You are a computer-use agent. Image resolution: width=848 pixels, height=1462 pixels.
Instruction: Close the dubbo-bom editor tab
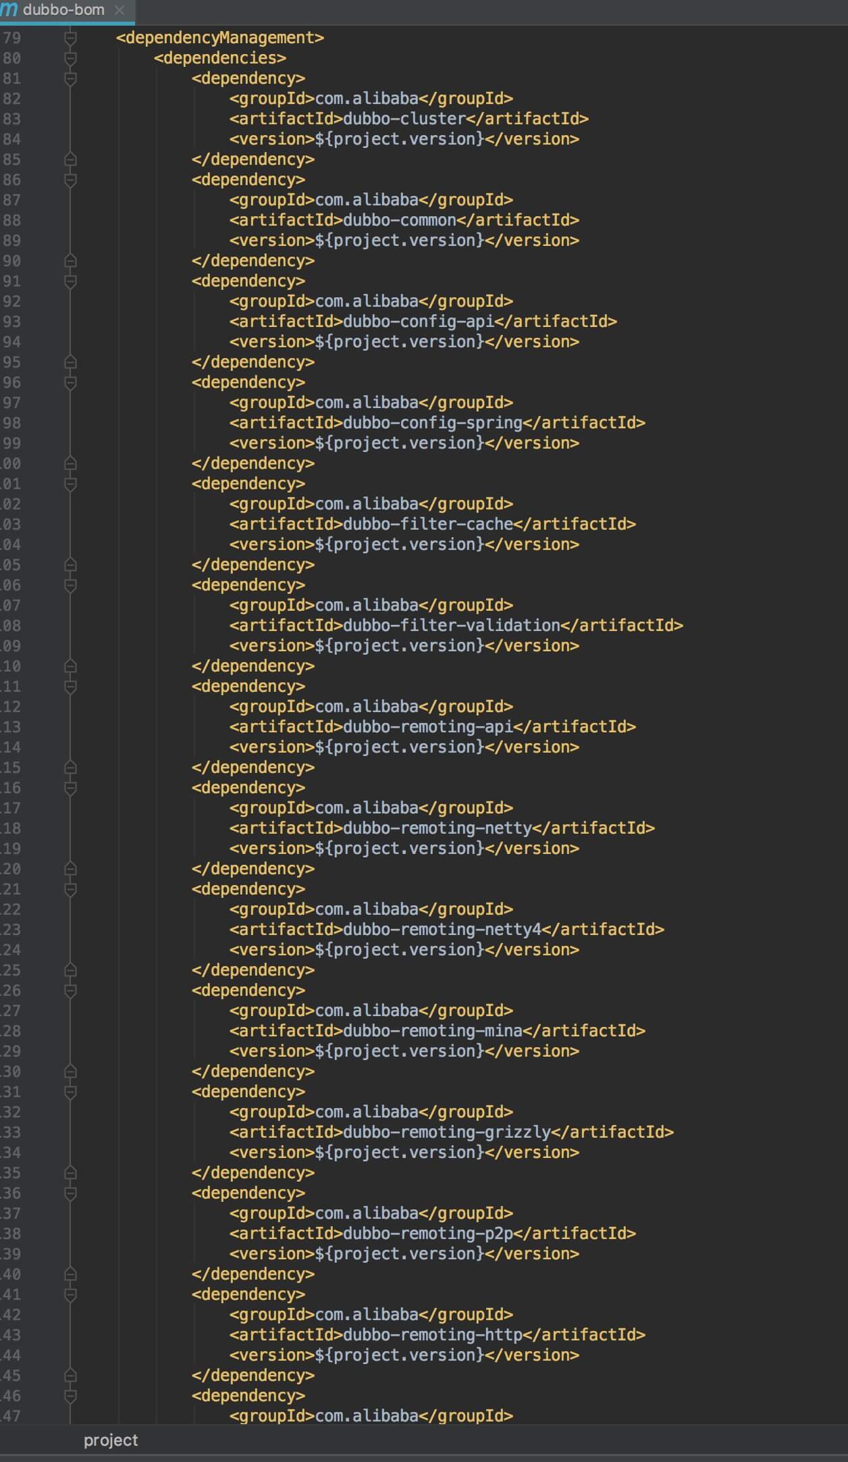(120, 10)
